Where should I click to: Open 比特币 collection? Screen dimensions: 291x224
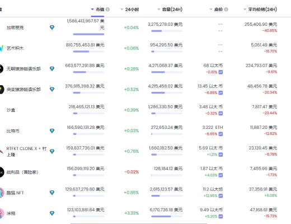click(x=13, y=130)
